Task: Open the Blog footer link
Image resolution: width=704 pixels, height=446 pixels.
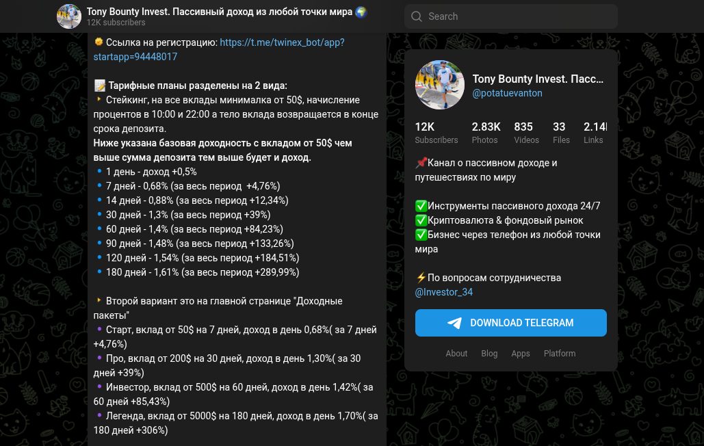Action: click(489, 354)
